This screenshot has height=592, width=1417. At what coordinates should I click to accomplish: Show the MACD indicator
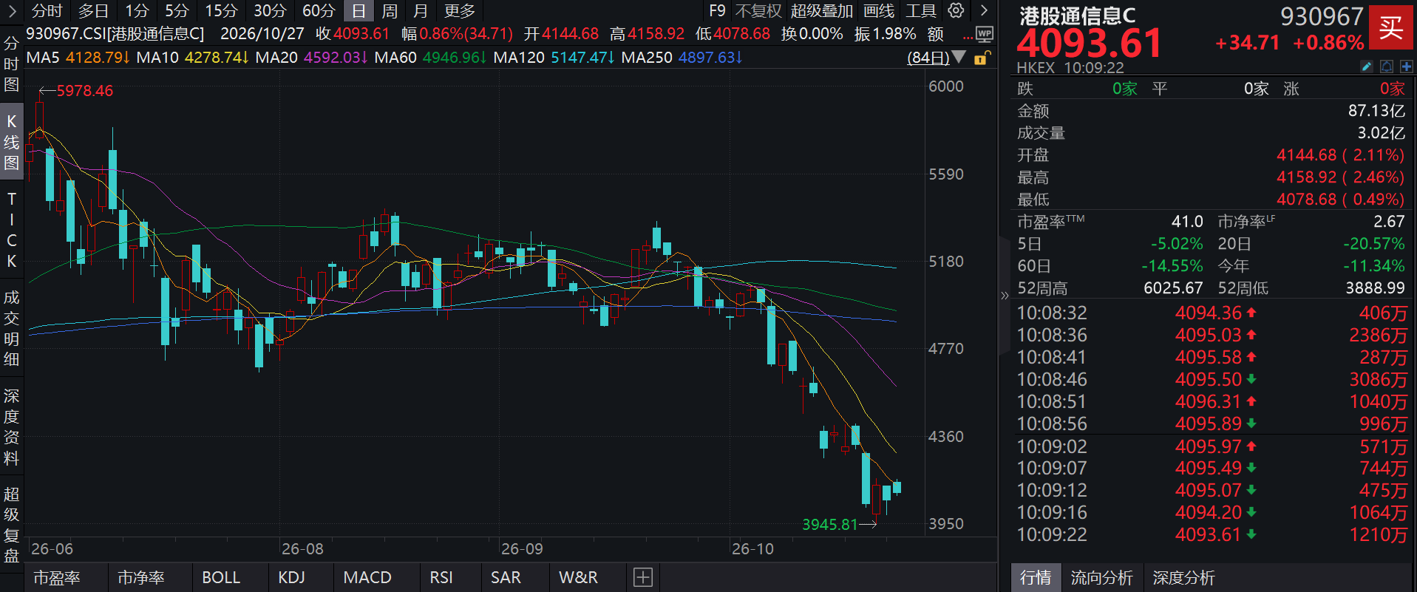coord(367,577)
